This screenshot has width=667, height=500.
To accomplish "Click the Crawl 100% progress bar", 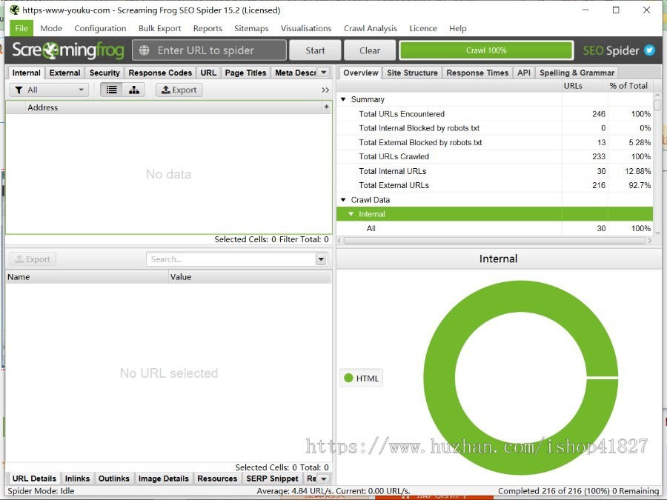I will click(486, 50).
